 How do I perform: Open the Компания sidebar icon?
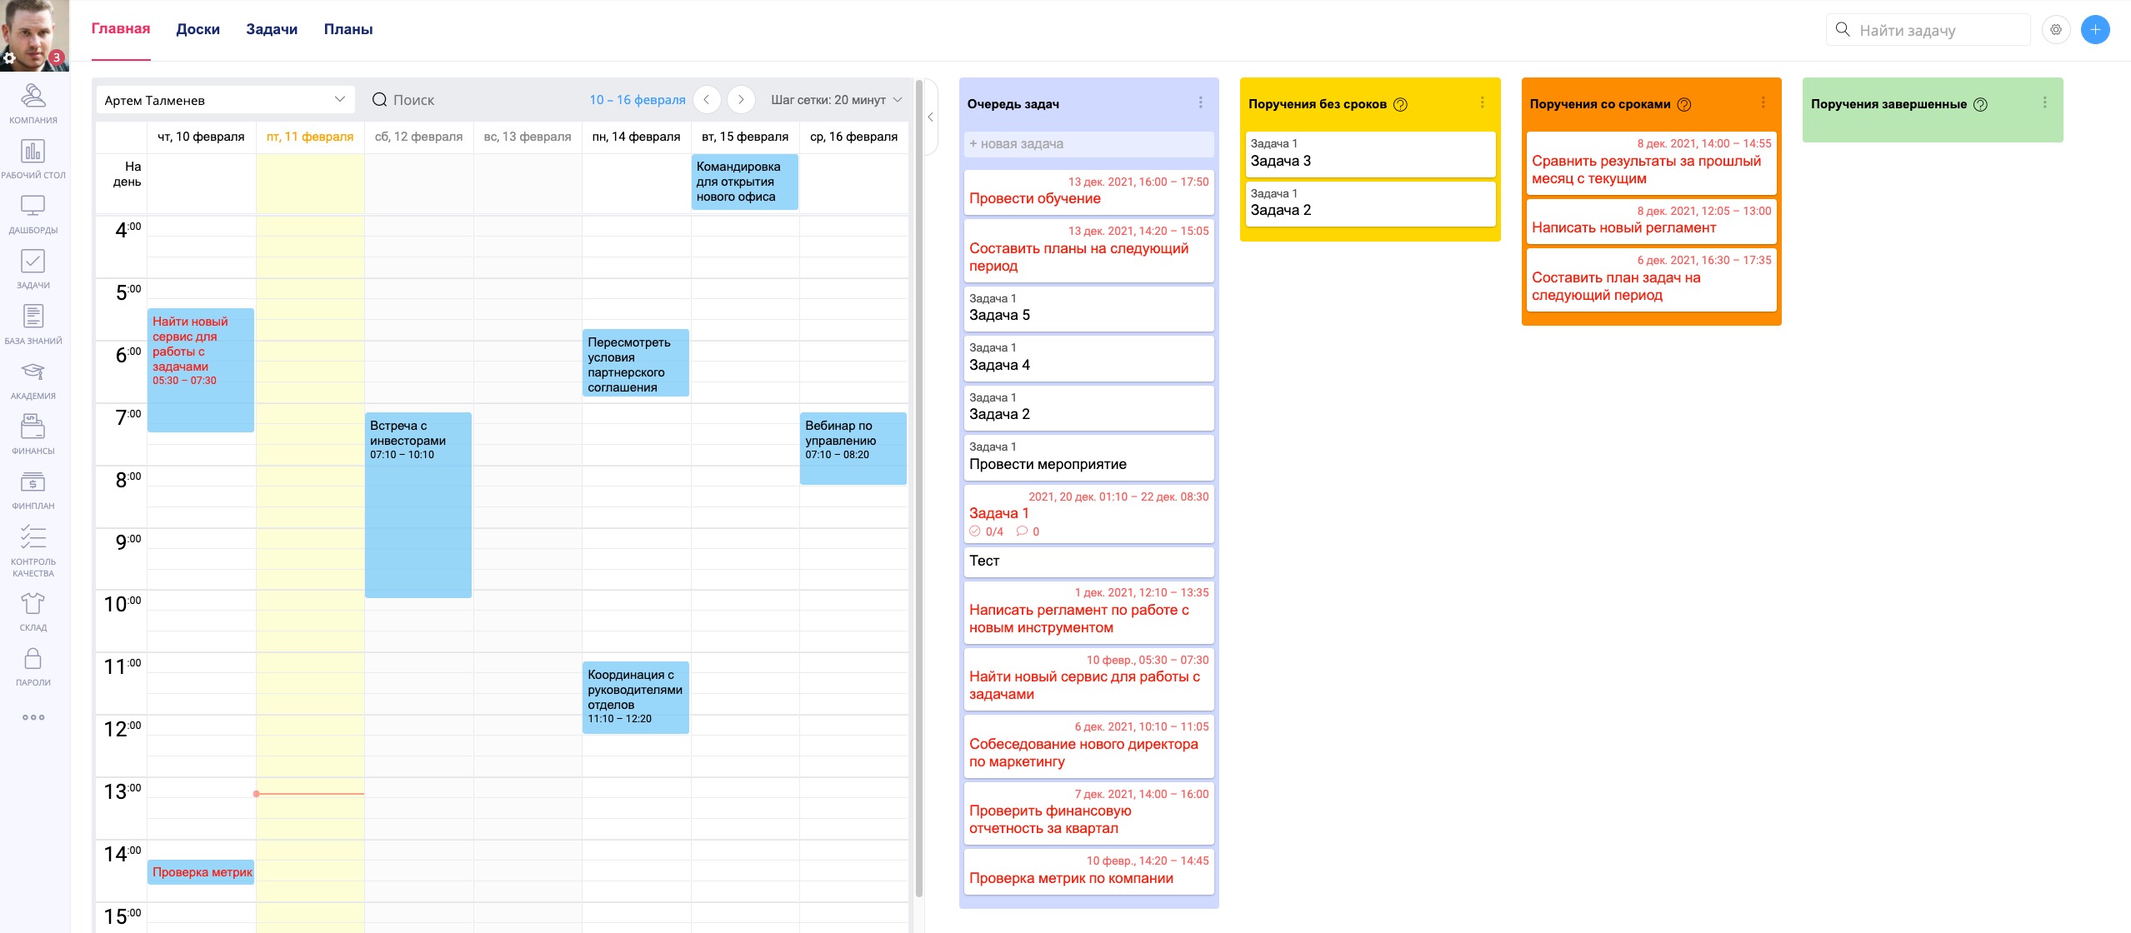33,97
